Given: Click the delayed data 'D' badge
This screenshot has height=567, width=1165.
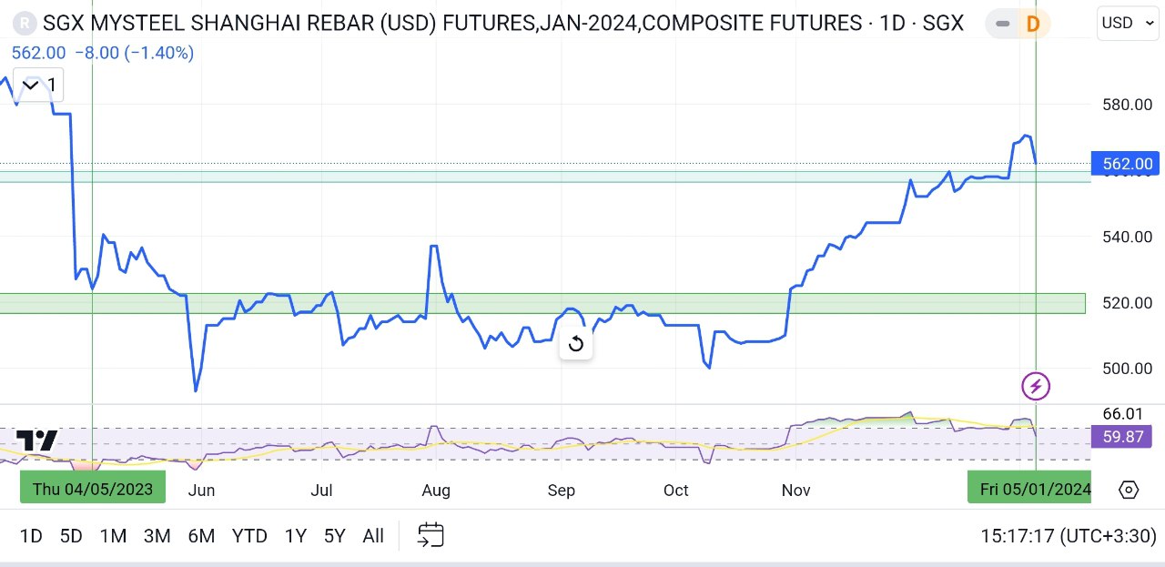Looking at the screenshot, I should (x=1033, y=24).
